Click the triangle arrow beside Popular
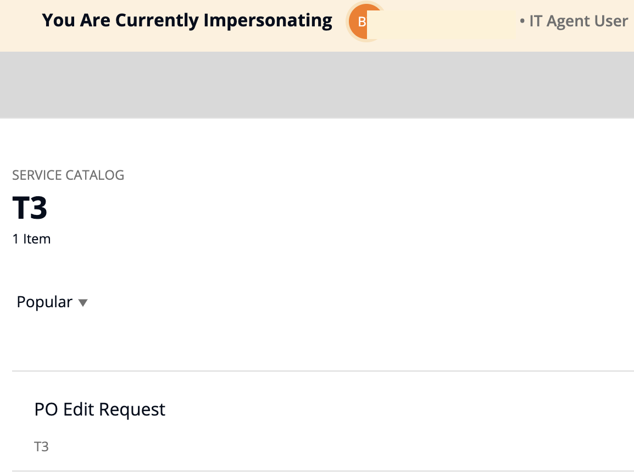634x476 pixels. (83, 302)
